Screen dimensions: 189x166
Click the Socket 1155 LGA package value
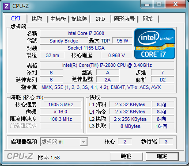[x=86, y=48]
